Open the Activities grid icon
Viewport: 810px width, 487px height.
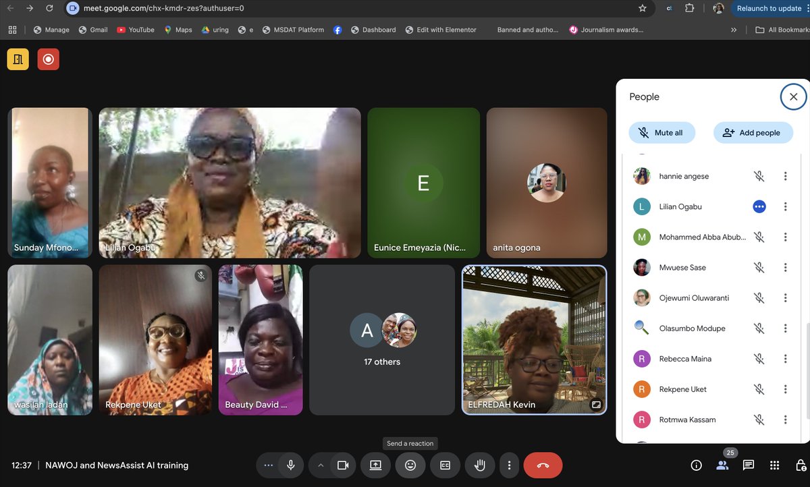[x=774, y=465]
